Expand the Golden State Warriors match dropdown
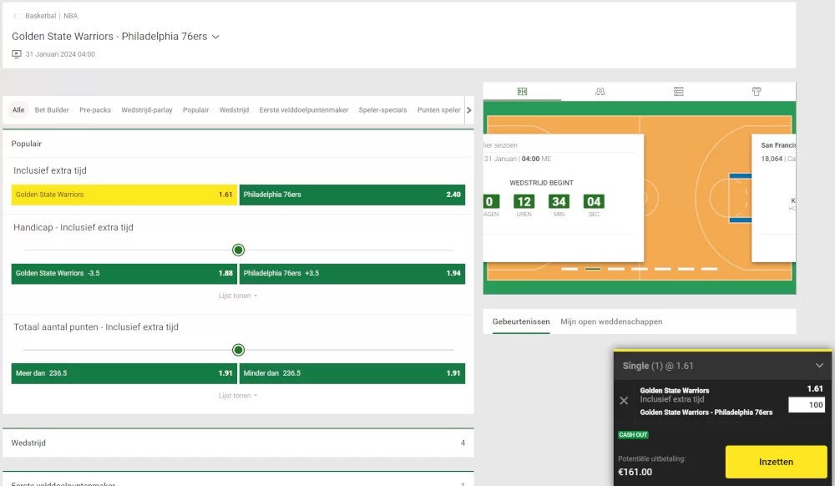Screen dimensions: 835x486 point(215,37)
